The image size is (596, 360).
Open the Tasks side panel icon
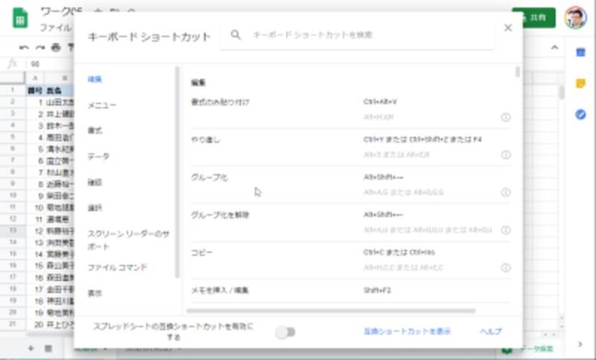click(x=580, y=115)
